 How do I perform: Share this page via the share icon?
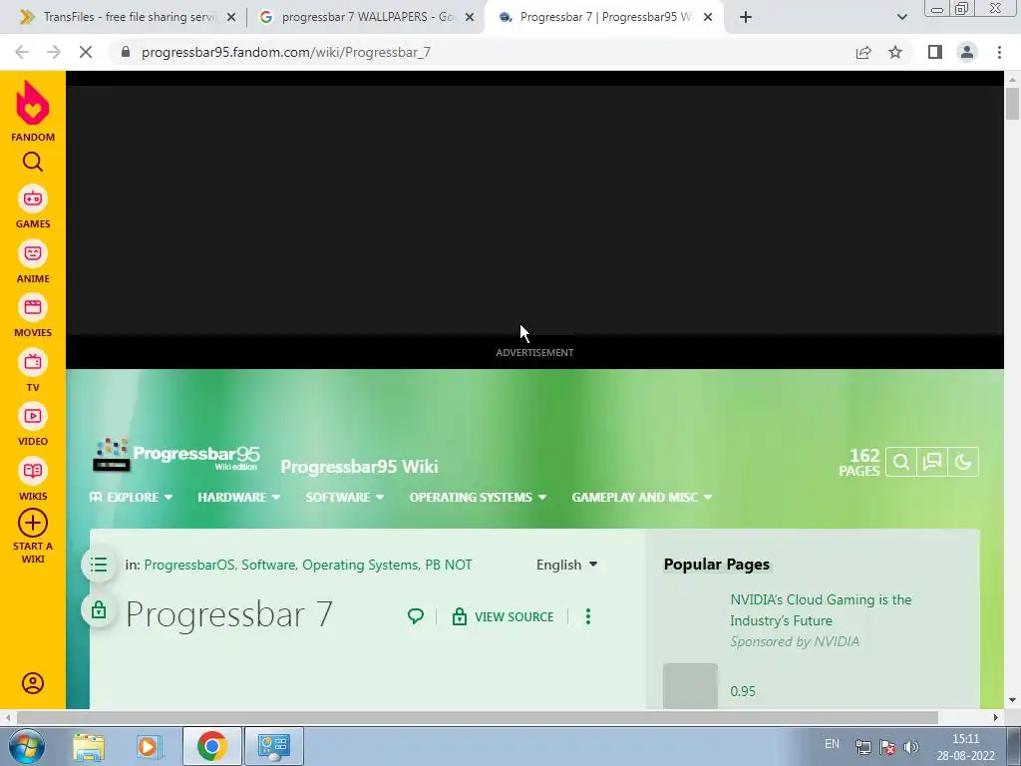pos(863,52)
